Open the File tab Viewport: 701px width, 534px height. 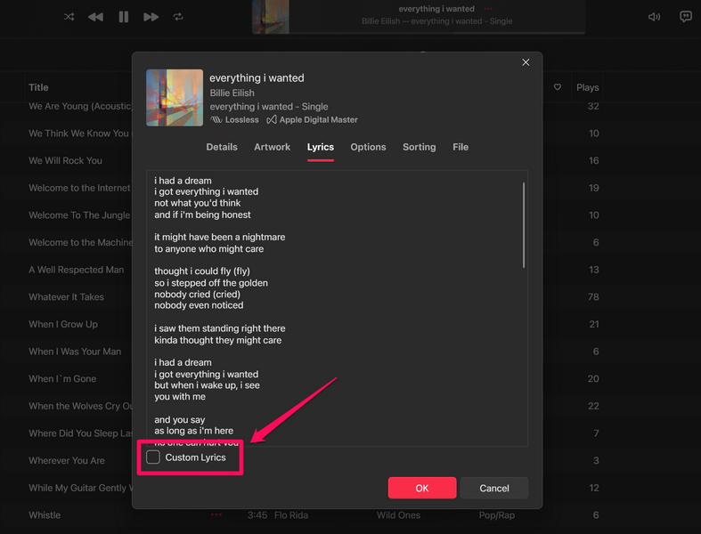(461, 147)
